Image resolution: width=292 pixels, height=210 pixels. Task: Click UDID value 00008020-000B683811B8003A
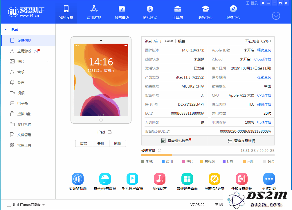point(246,131)
